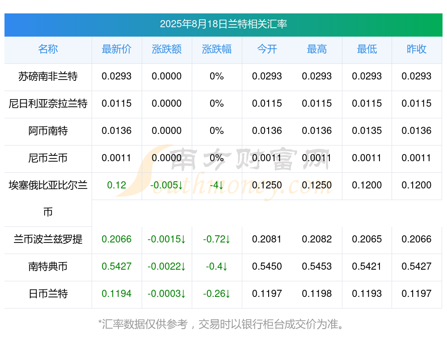Viewport: 447px width, 338px height.
Task: Click the -0.72 percent change with down arrow
Action: pos(217,239)
